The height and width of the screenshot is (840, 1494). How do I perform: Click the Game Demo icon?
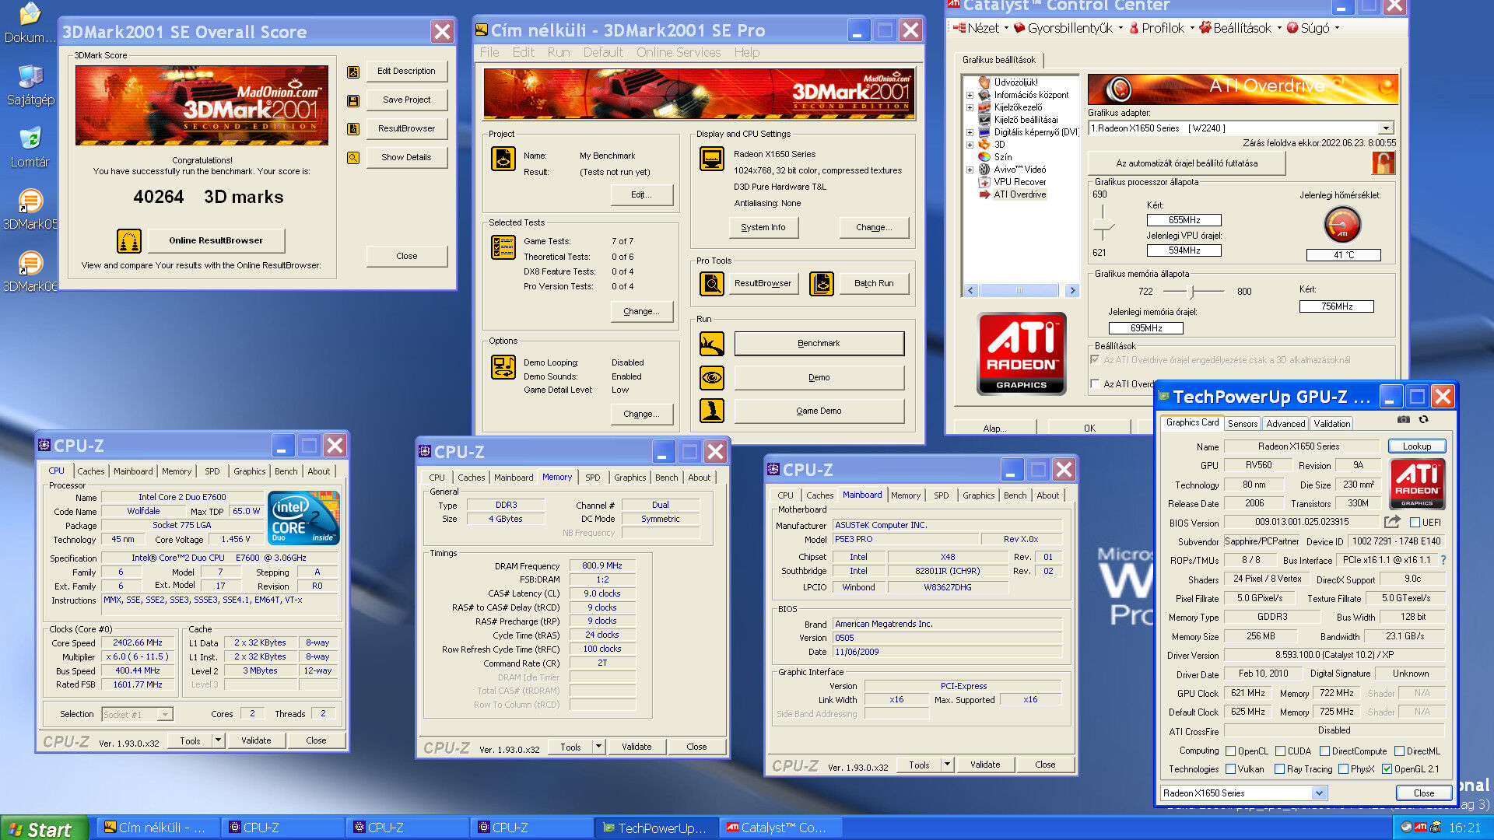pyautogui.click(x=712, y=411)
